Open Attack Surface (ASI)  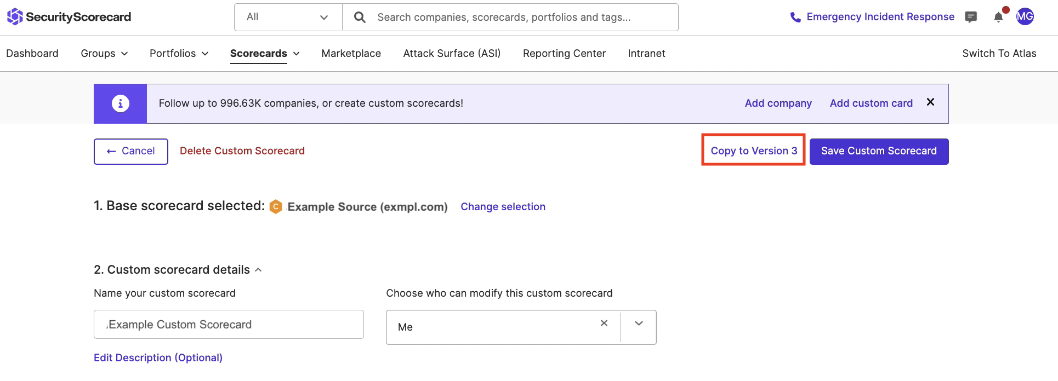click(452, 53)
